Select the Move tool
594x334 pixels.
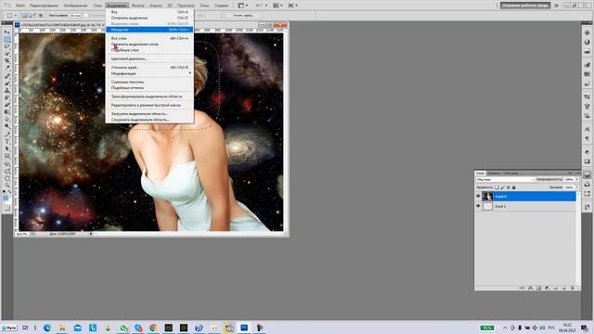6,32
